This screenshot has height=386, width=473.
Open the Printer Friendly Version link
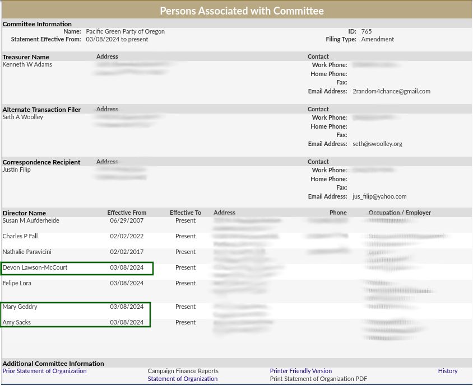(301, 371)
